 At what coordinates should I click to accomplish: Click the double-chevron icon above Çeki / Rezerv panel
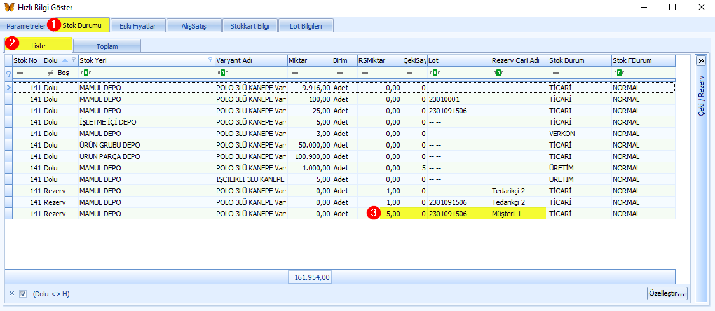point(700,60)
